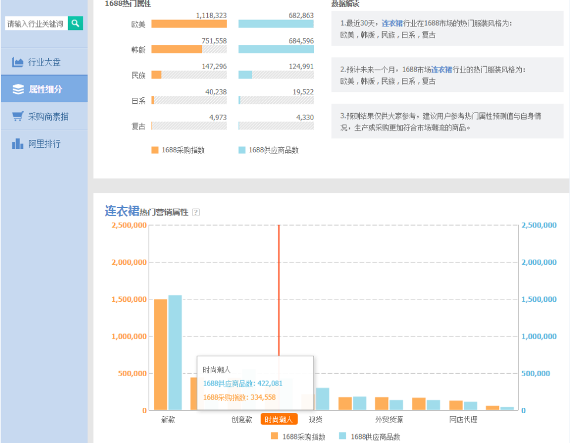The height and width of the screenshot is (443, 570).
Task: Click 连衣裙 link in first data note
Action: click(392, 23)
